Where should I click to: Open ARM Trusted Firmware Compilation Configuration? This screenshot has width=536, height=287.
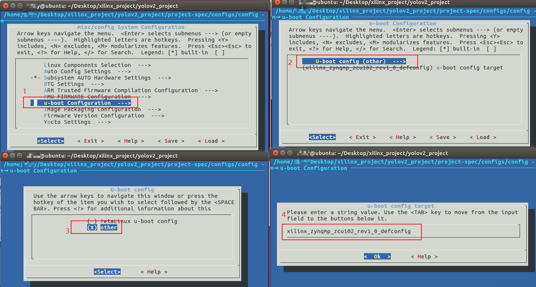coord(131,90)
